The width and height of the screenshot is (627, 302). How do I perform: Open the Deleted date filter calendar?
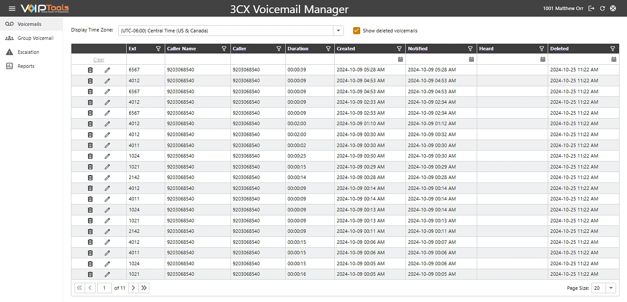click(614, 59)
